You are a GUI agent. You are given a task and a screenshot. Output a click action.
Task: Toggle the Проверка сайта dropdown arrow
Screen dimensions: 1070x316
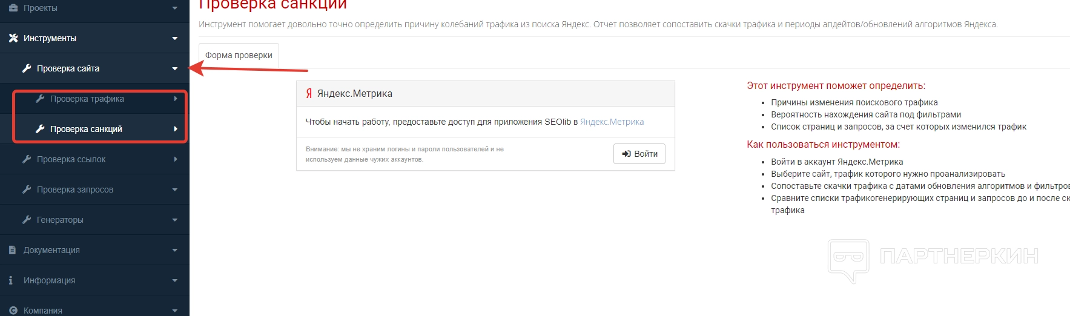point(175,69)
